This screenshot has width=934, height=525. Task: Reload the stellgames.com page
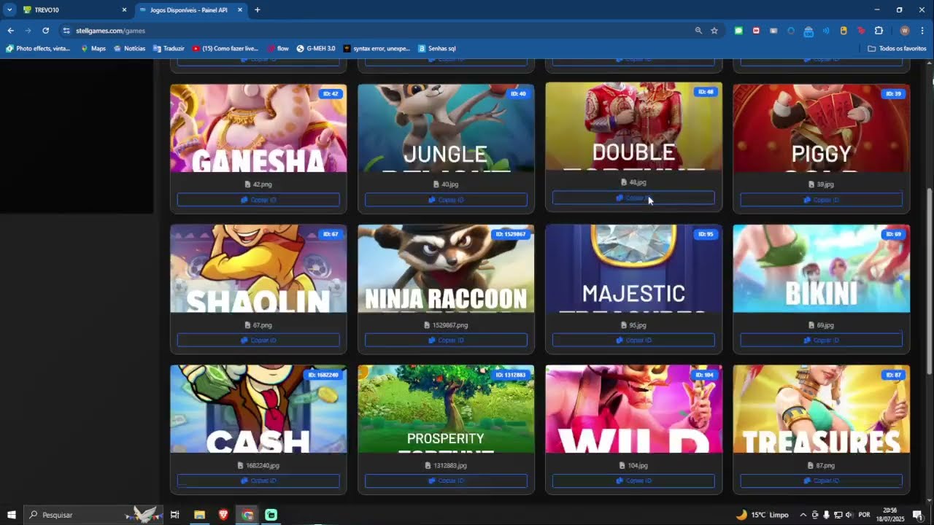pos(45,31)
